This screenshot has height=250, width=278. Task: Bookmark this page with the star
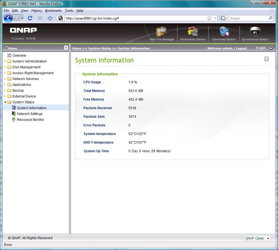209,18
